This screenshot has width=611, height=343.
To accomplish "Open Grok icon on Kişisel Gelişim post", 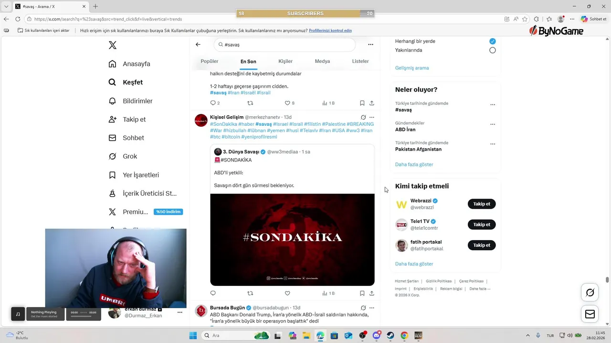I will [363, 117].
